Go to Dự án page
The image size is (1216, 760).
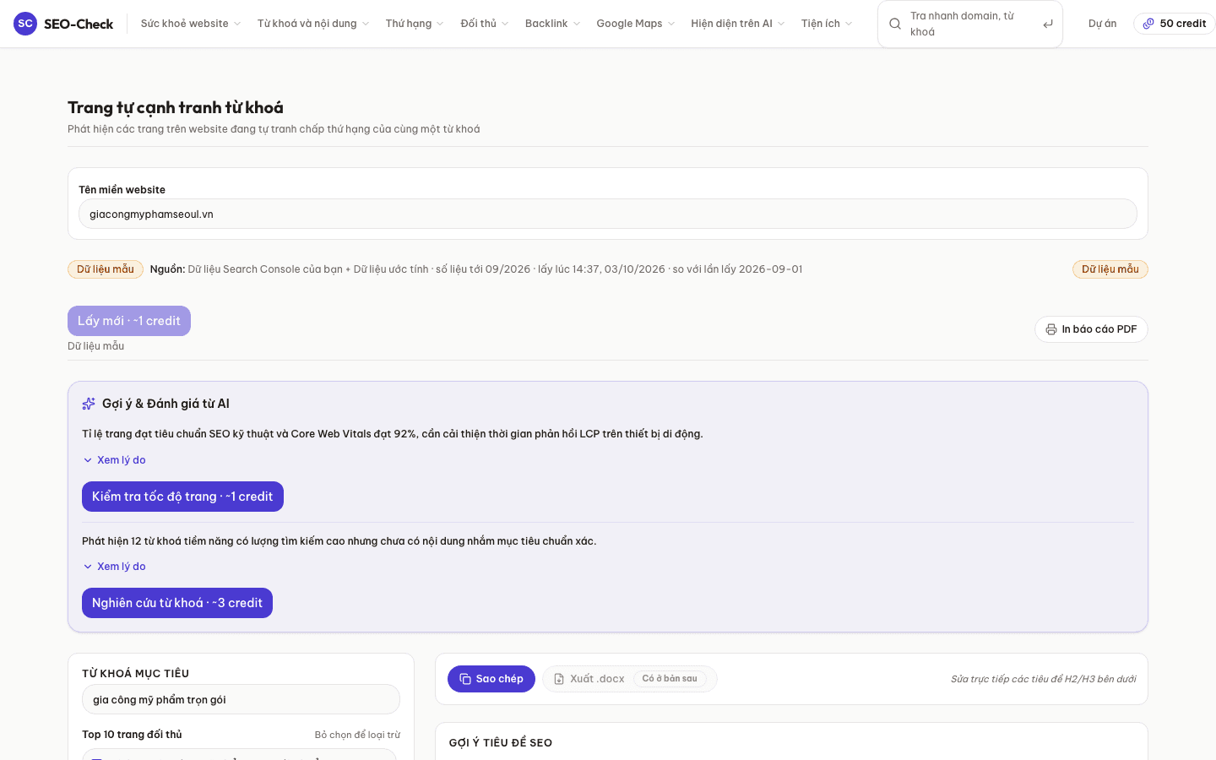[1102, 24]
